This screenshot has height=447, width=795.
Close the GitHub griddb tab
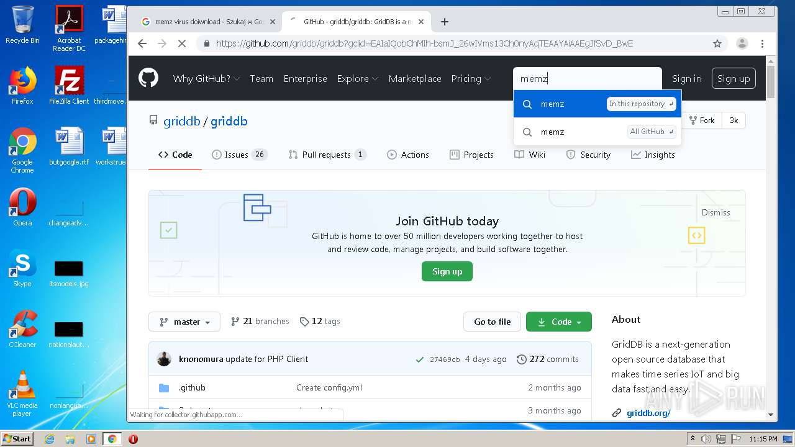[x=421, y=22]
